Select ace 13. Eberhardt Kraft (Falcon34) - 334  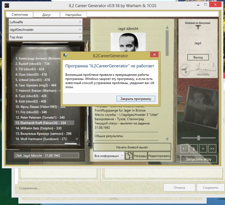pos(44,123)
